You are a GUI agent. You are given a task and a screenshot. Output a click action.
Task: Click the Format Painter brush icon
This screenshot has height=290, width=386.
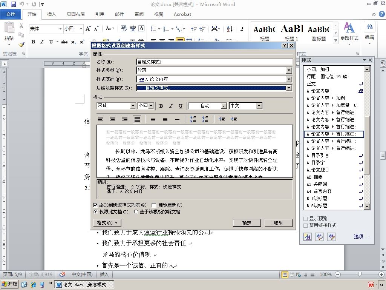click(21, 45)
